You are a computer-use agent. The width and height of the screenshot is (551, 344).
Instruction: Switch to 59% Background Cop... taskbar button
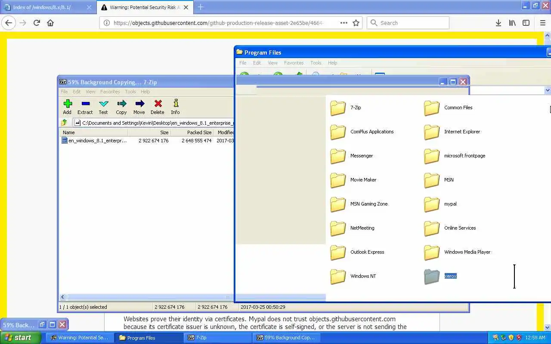(287, 338)
